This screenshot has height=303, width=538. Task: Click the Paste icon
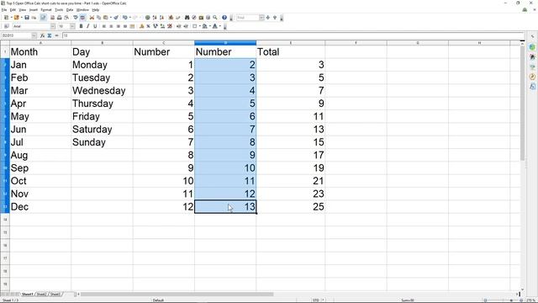(106, 18)
